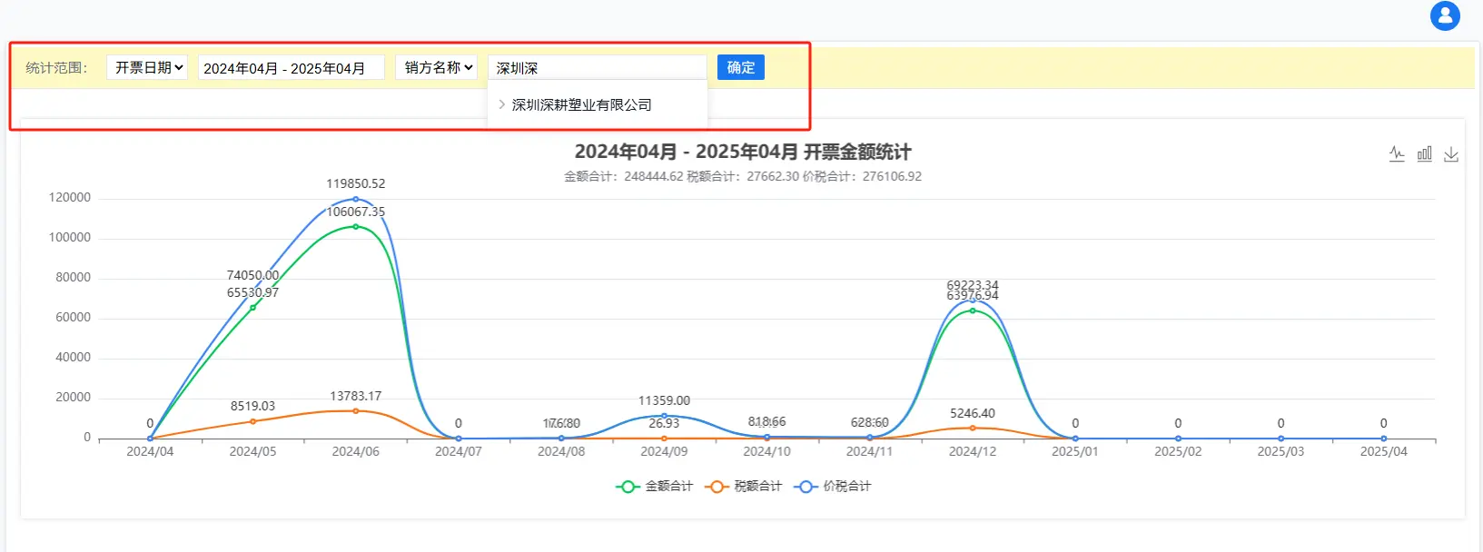Click the 106067.35 green data point
The width and height of the screenshot is (1483, 552).
(x=355, y=226)
